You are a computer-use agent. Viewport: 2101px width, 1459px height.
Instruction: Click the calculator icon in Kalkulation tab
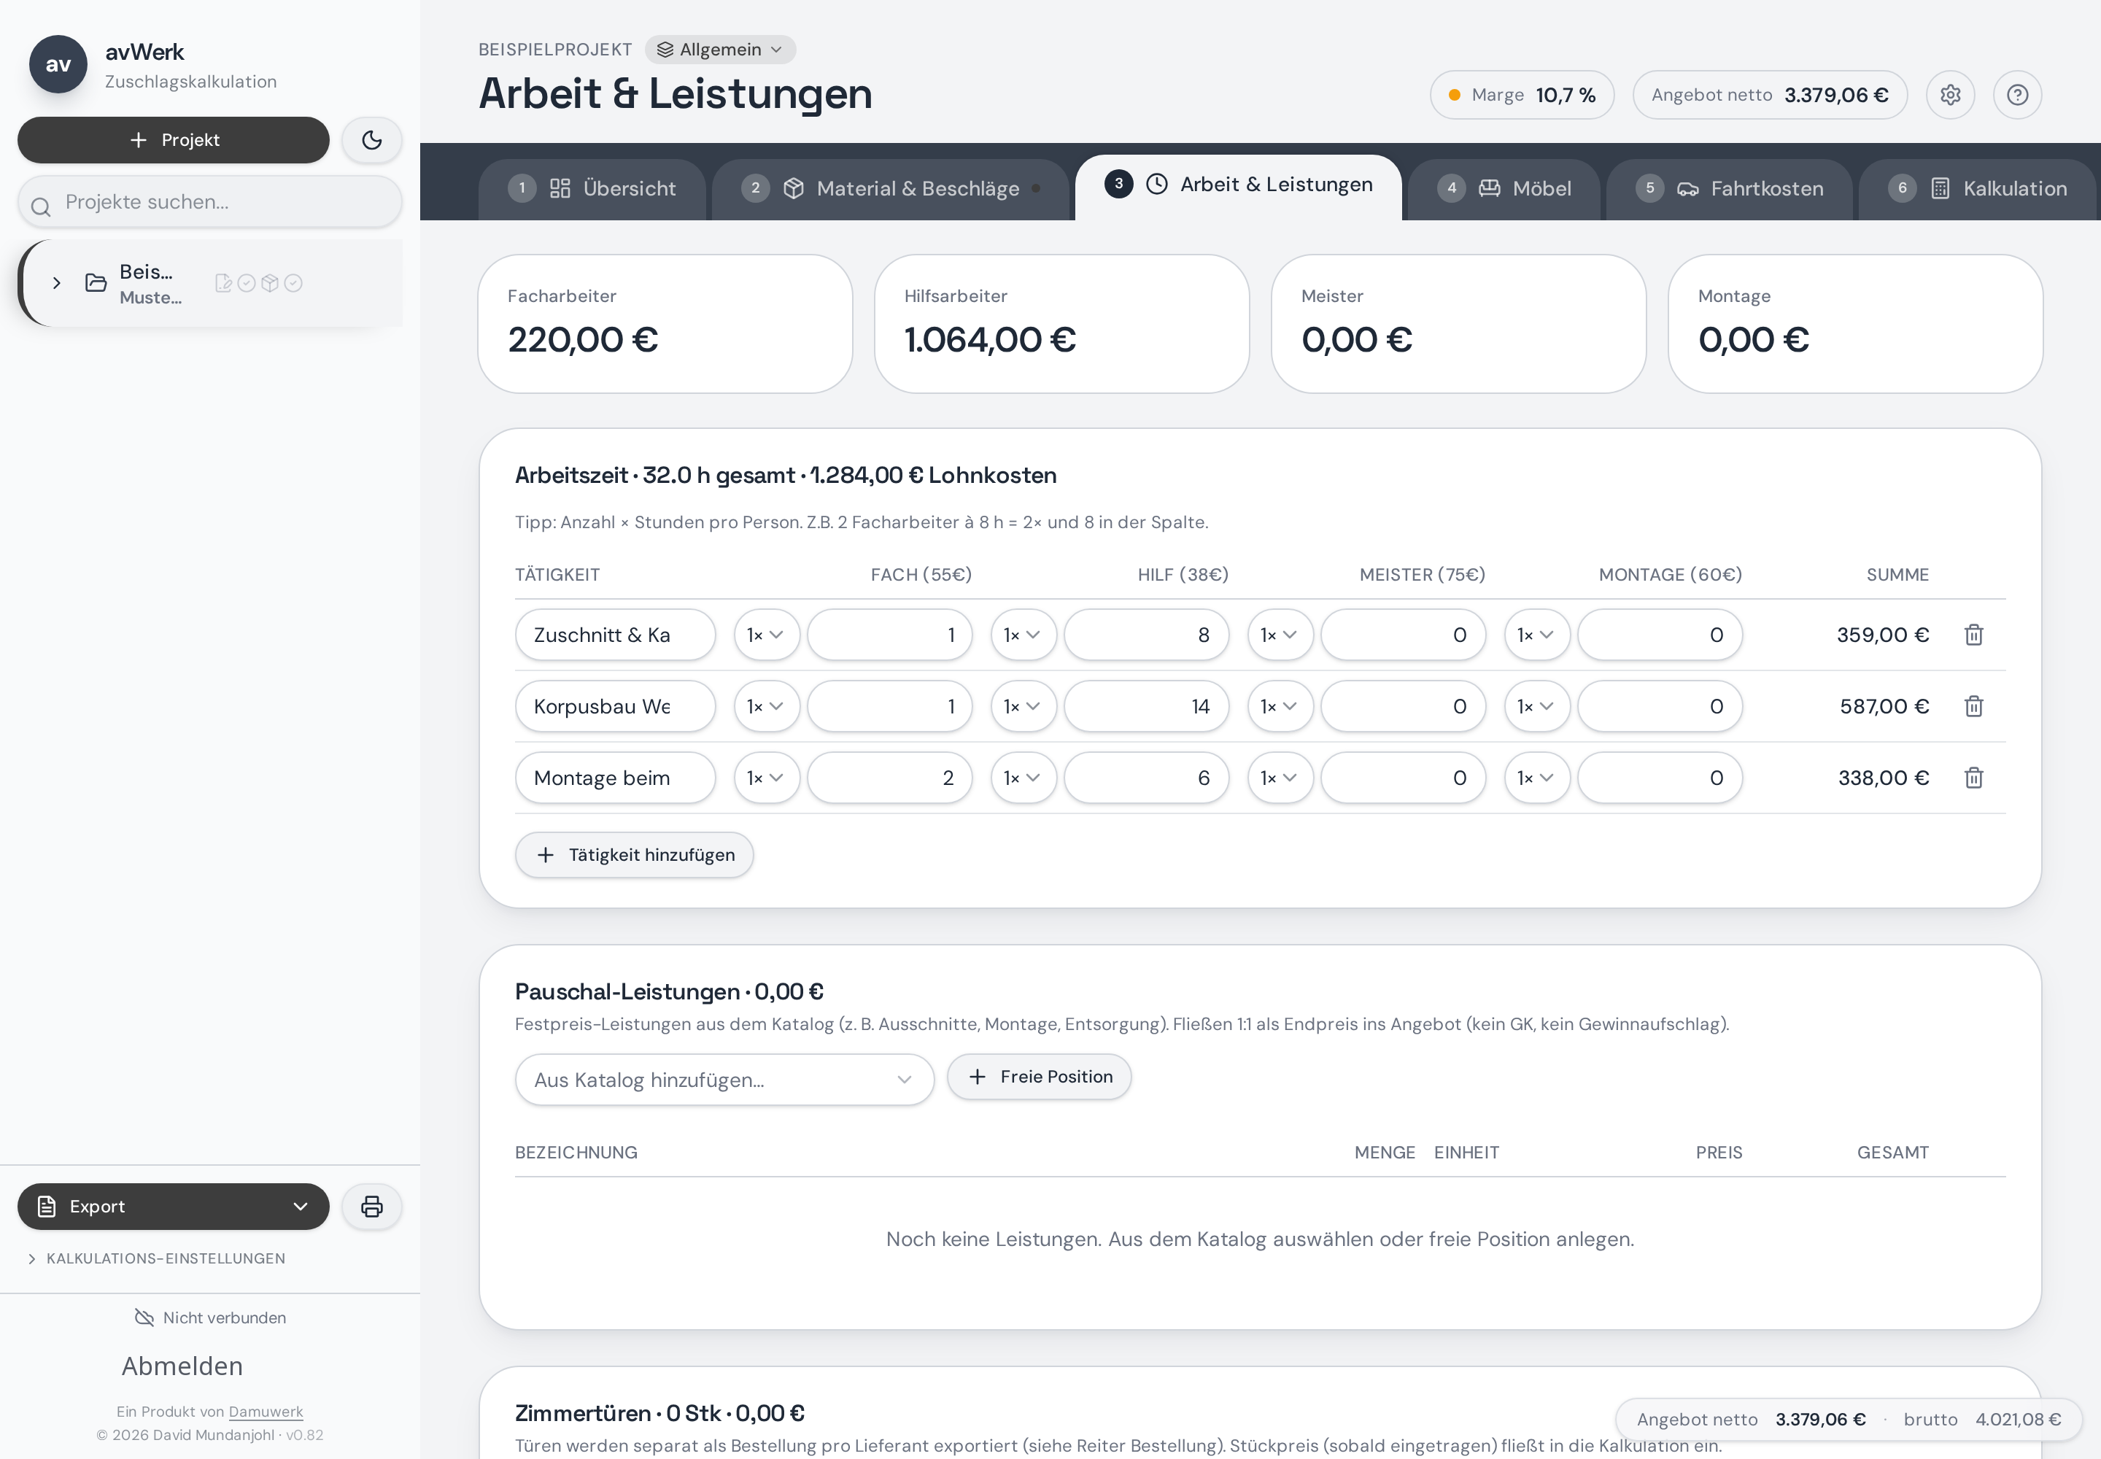[1940, 188]
